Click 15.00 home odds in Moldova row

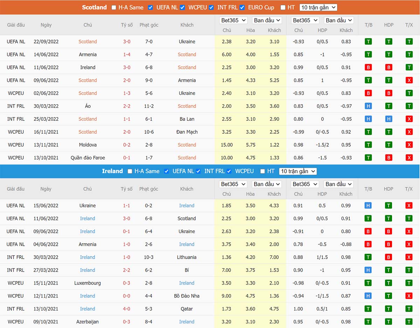[x=226, y=145]
